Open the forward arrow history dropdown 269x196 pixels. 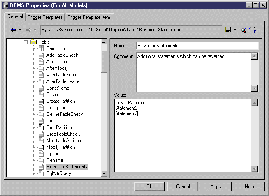[x=35, y=30]
